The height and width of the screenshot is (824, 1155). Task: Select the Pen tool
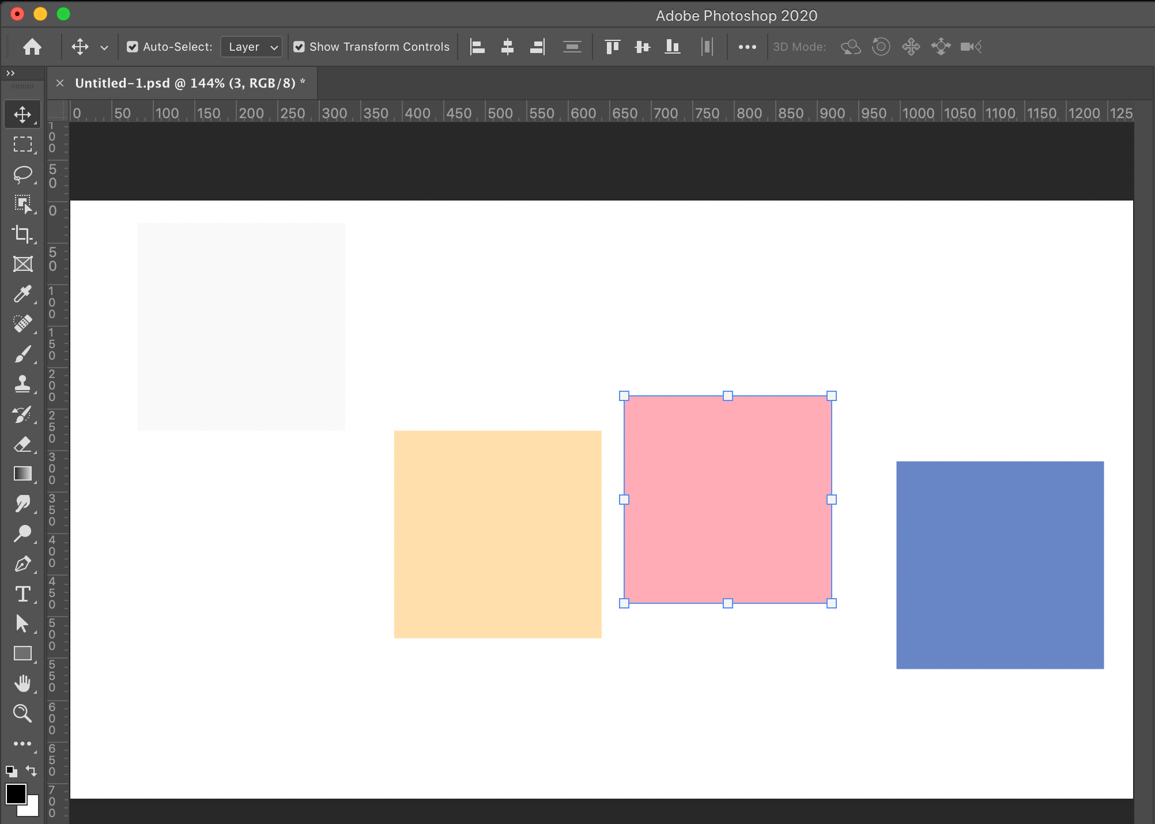tap(22, 564)
